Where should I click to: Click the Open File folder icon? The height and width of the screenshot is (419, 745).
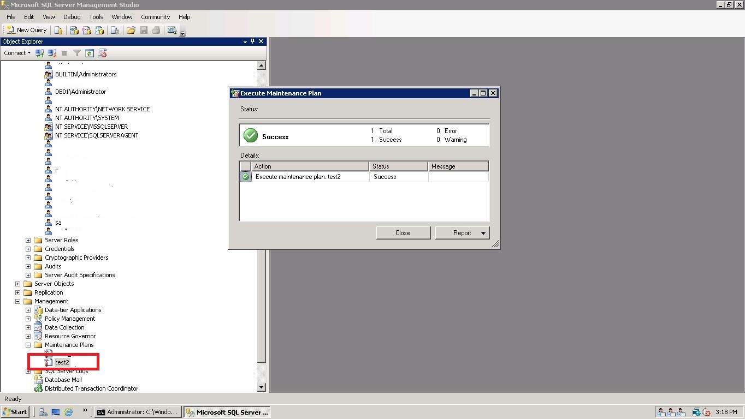coord(131,30)
